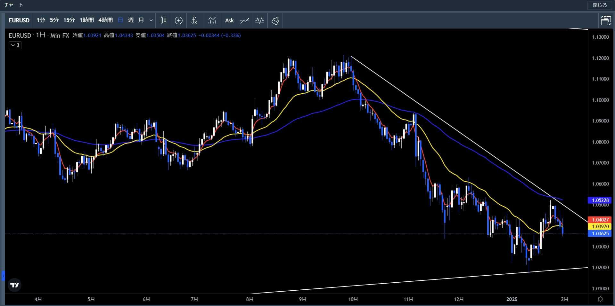Switch to the 15分 timeframe

(69, 20)
